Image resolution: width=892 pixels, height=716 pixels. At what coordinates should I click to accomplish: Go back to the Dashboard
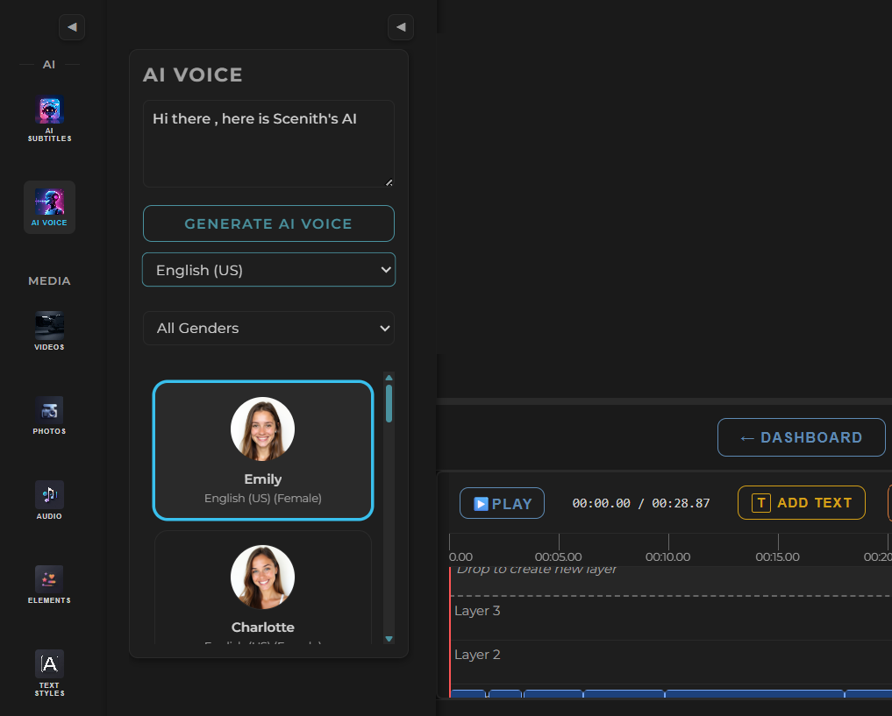pos(802,437)
